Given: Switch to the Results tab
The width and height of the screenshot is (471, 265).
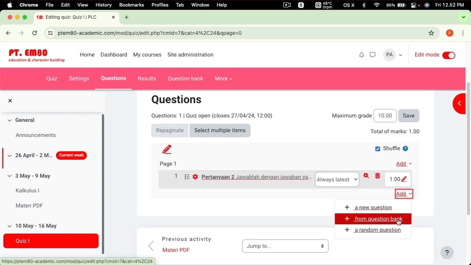Looking at the screenshot, I should tap(147, 78).
